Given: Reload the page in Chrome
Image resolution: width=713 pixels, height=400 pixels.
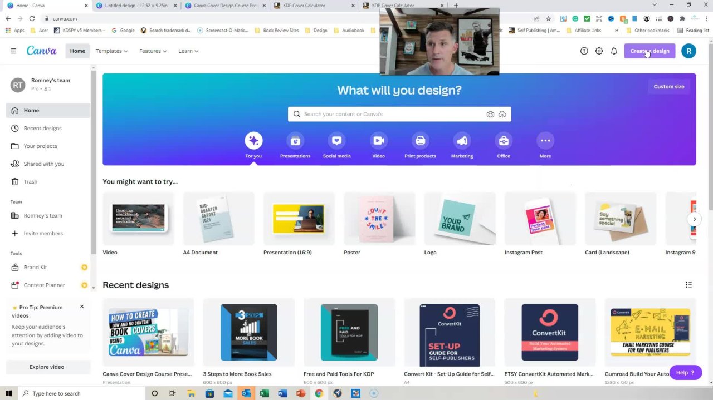Looking at the screenshot, I should [32, 18].
